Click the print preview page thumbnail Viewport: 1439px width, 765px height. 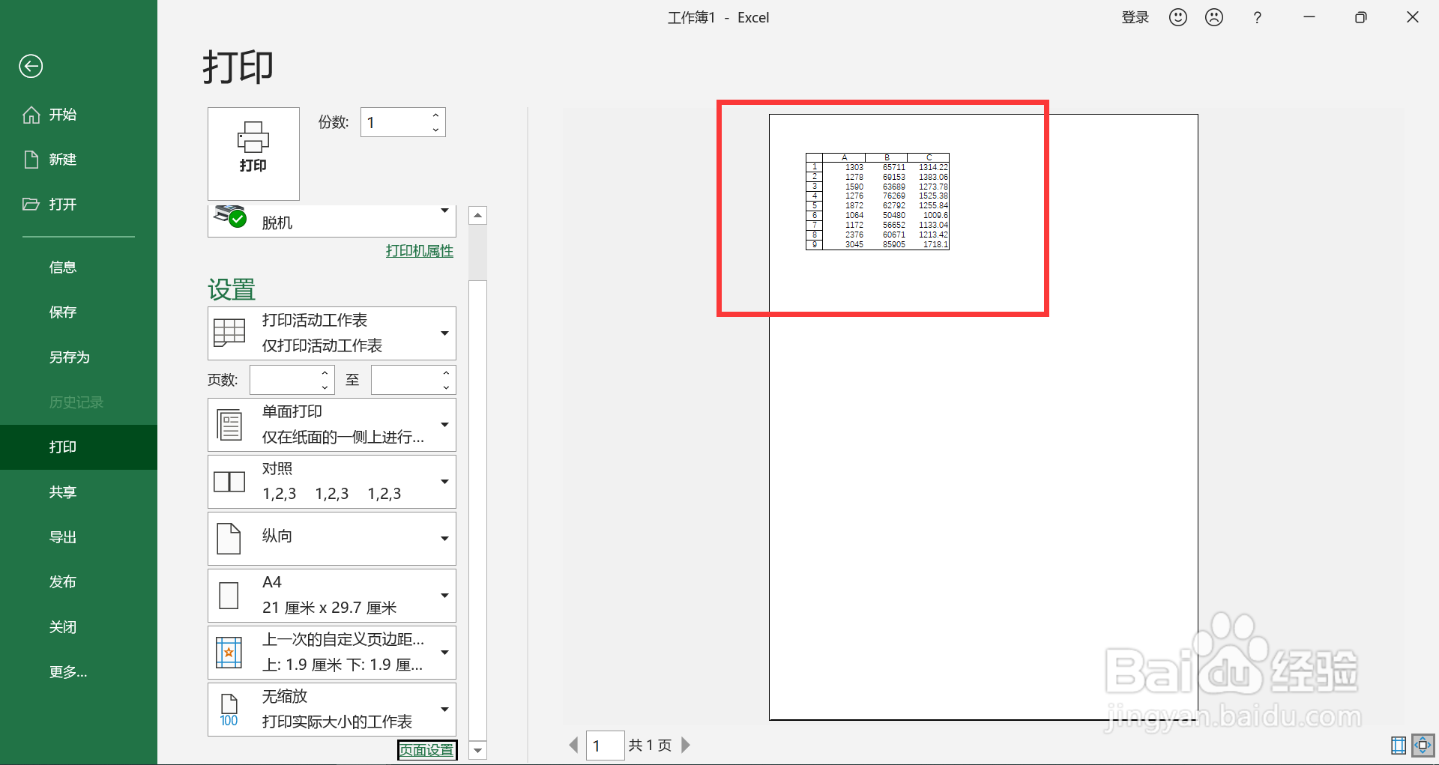(983, 417)
